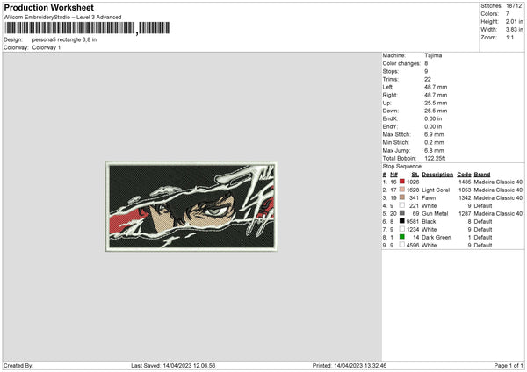Screen dimensions: 527x372
Task: Click the red swatch of stop 1
Action: tap(402, 182)
